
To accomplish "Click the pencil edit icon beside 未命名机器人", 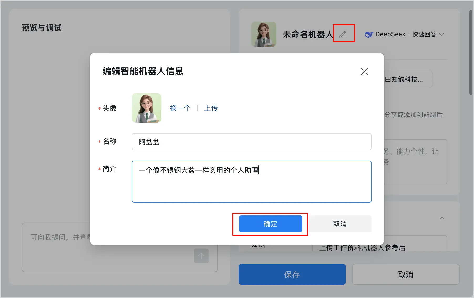I will (344, 34).
